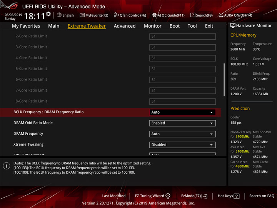
Task: Click the Hardware Monitor display icon
Action: [233, 25]
